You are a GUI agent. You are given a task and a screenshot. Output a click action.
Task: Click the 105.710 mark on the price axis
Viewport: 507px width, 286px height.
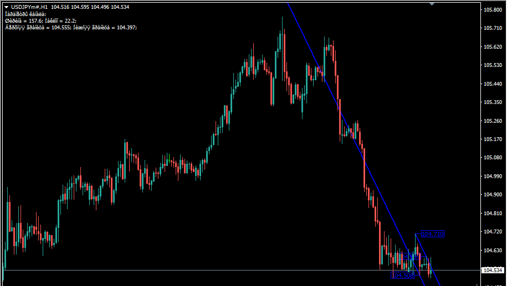pos(492,28)
